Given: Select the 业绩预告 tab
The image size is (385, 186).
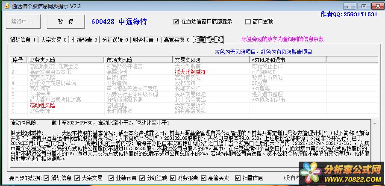Looking at the screenshot, I should point(85,40).
